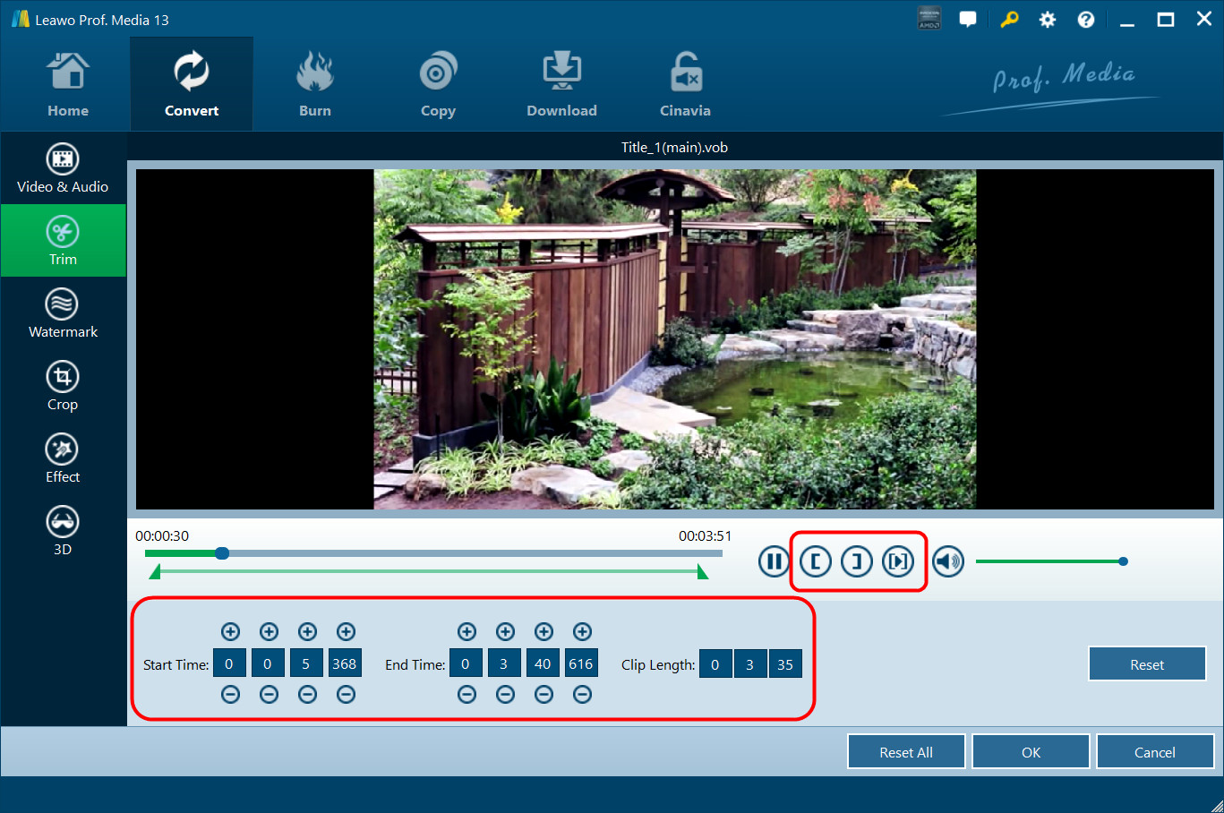Open the Watermark editing panel
This screenshot has height=813, width=1224.
63,313
